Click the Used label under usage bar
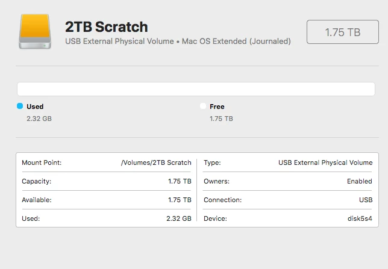This screenshot has width=388, height=269. tap(35, 107)
